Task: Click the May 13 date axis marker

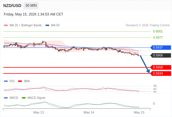Action: click(x=38, y=112)
